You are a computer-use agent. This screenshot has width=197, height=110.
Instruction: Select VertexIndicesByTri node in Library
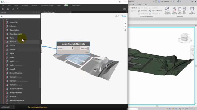pyautogui.click(x=16, y=101)
